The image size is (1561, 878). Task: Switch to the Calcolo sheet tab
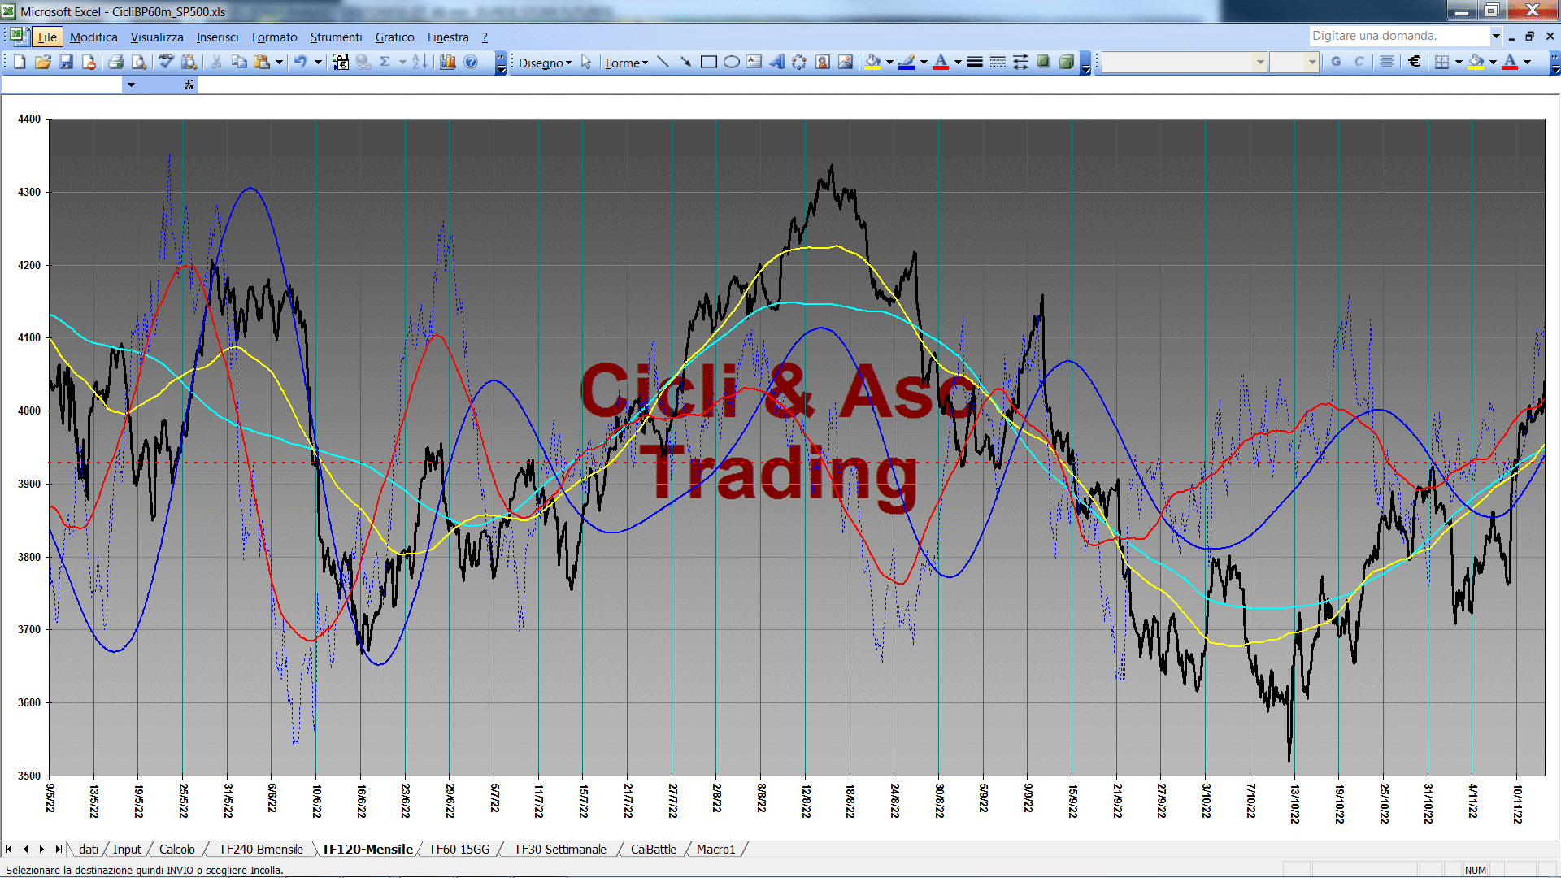[x=176, y=849]
